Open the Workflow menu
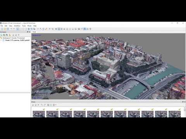 pyautogui.click(x=17, y=26)
